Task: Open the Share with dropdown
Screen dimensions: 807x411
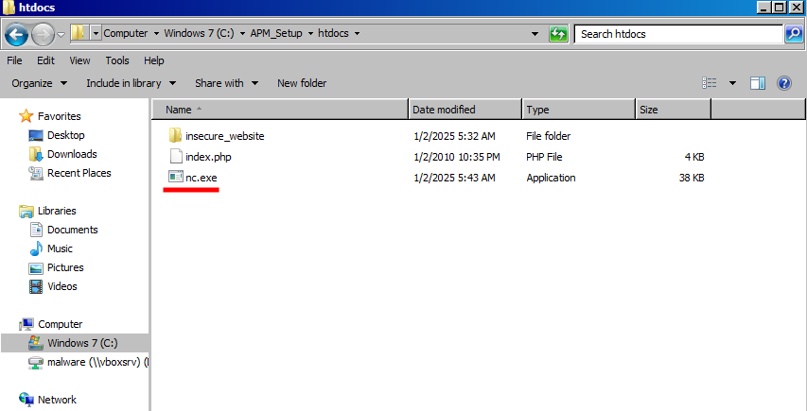Action: click(x=226, y=83)
